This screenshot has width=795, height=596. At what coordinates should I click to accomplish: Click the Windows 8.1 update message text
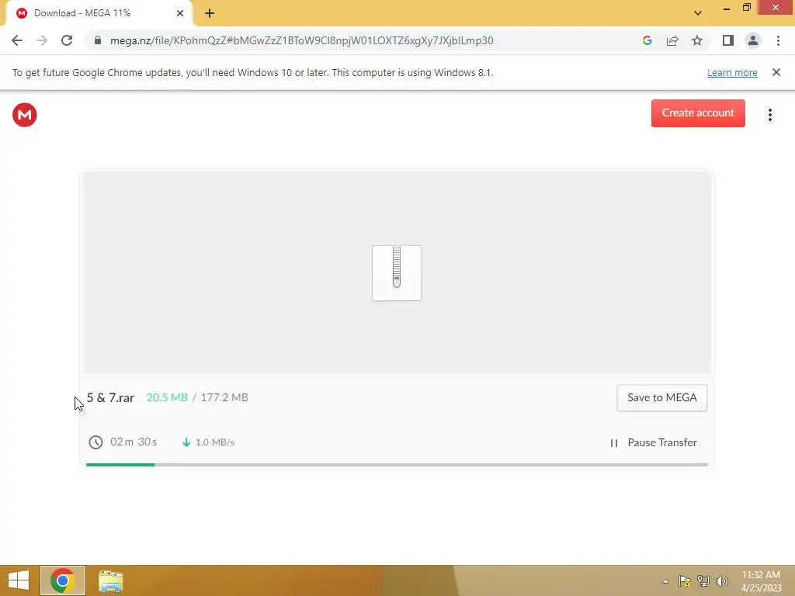click(252, 72)
